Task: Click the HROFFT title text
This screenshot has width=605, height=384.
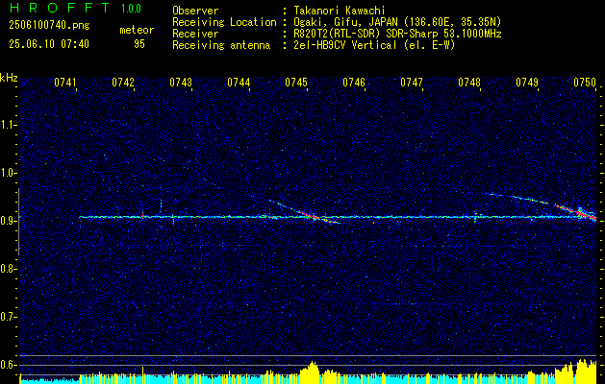Action: [x=60, y=8]
